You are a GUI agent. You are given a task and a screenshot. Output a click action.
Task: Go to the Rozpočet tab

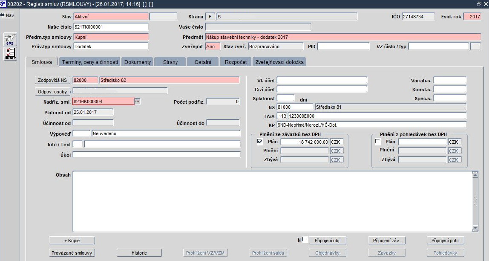click(x=236, y=62)
